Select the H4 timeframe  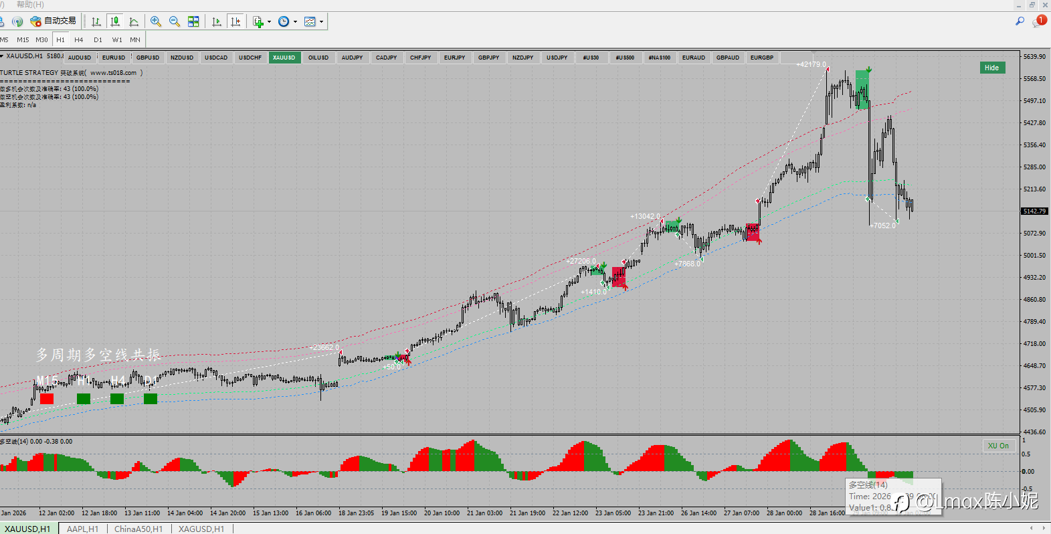click(x=79, y=39)
